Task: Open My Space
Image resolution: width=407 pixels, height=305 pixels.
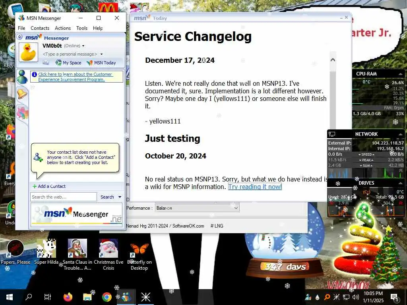Action: point(68,63)
